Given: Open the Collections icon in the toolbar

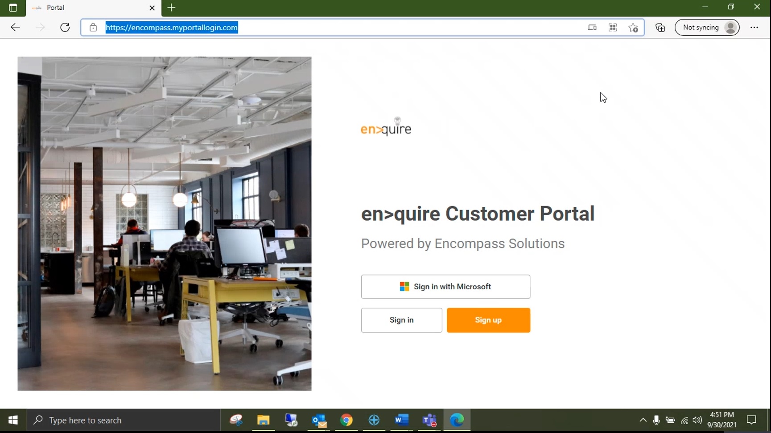Looking at the screenshot, I should (x=660, y=28).
